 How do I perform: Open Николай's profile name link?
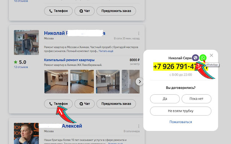[75, 33]
